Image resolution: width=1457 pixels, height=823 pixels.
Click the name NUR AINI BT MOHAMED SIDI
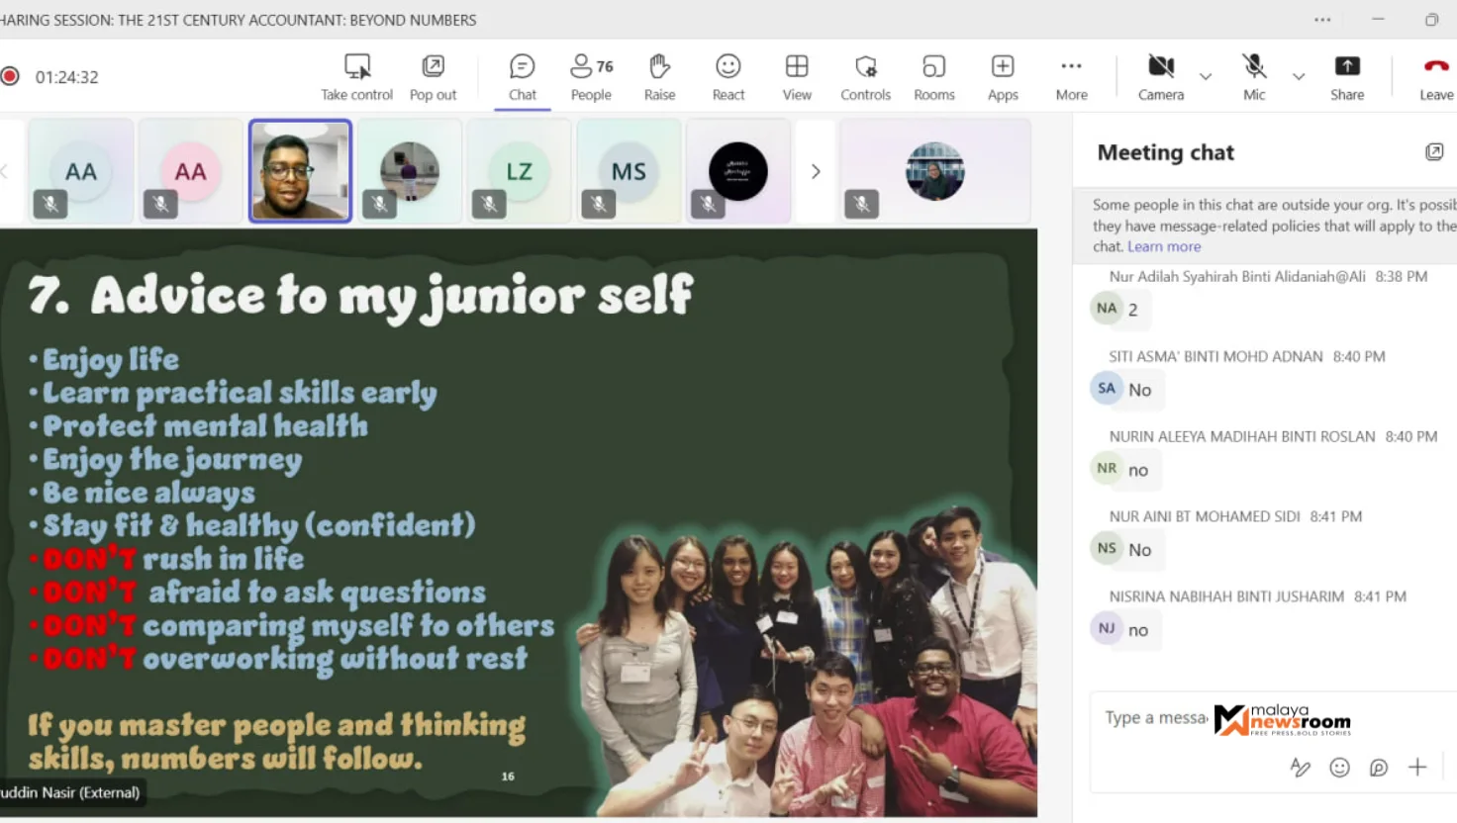1205,516
